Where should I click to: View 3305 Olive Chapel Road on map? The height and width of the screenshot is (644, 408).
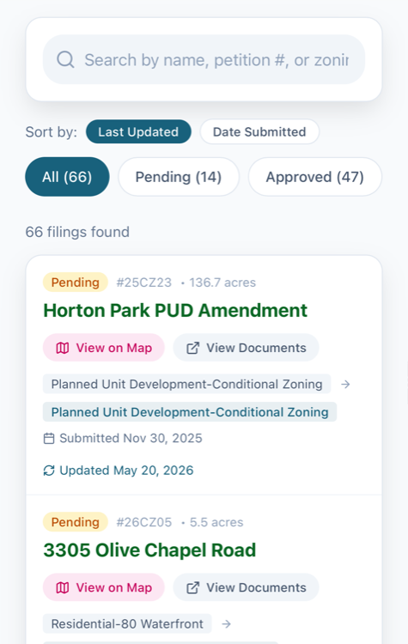[104, 587]
